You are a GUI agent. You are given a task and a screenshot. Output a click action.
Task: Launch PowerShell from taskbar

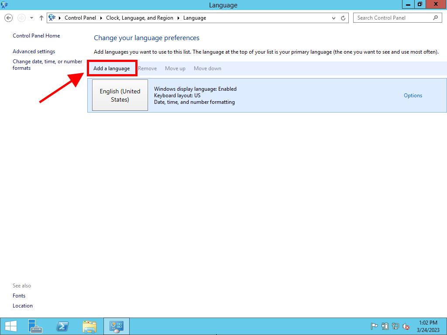[62, 326]
